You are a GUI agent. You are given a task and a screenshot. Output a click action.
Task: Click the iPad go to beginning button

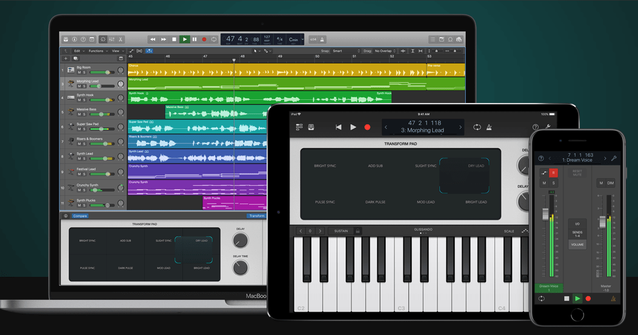(x=339, y=127)
